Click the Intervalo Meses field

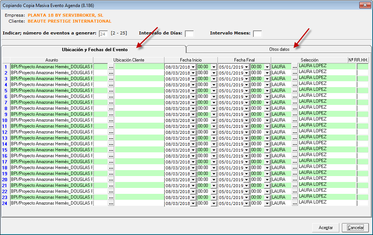[257, 34]
